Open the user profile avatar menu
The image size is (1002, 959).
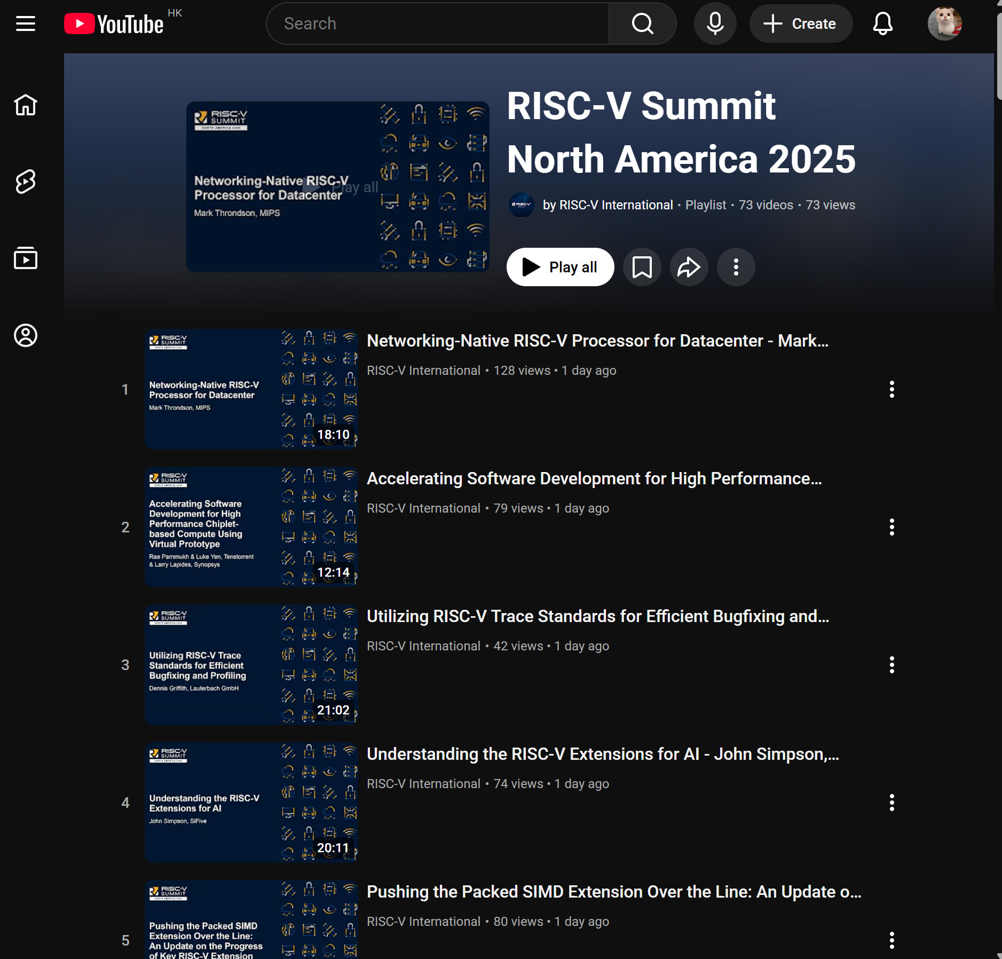(x=944, y=23)
